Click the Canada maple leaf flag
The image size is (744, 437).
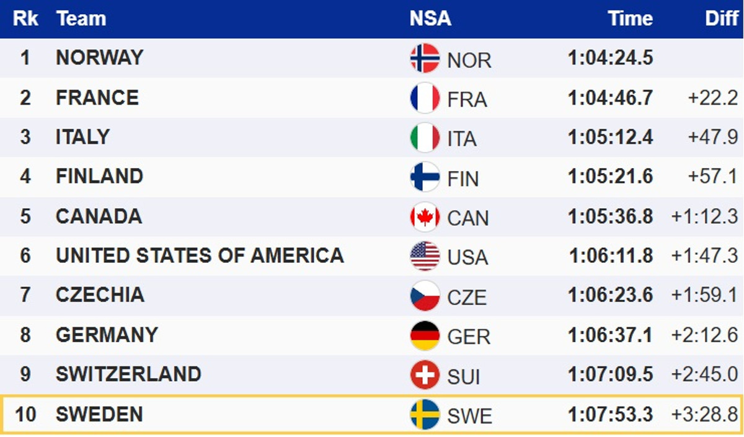[425, 217]
